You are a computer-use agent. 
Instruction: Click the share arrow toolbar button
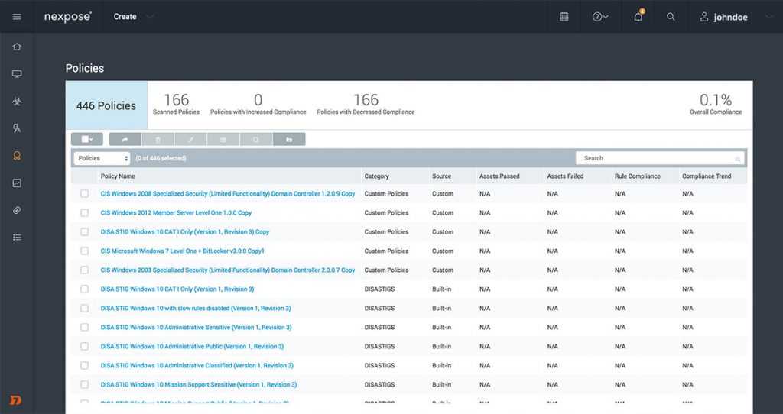point(125,140)
